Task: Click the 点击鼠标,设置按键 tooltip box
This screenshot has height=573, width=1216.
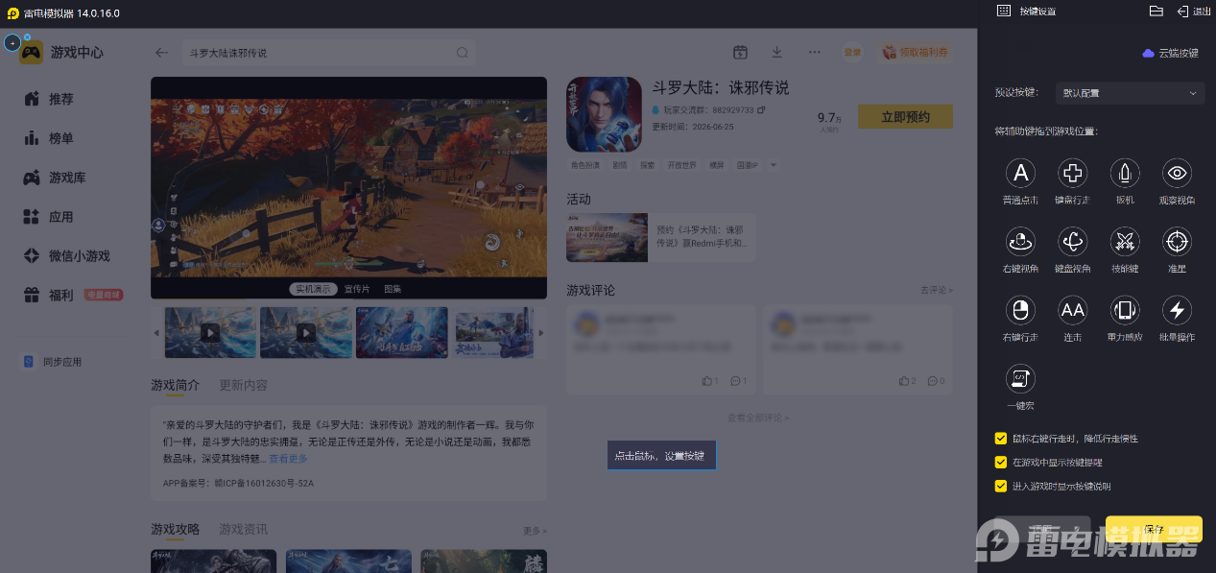Action: pyautogui.click(x=661, y=456)
